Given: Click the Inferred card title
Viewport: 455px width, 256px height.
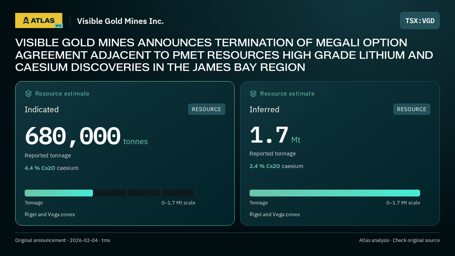Looking at the screenshot, I should pos(264,110).
